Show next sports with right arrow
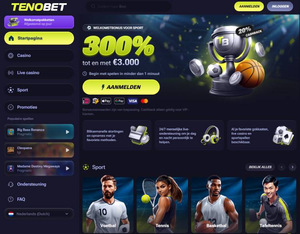This screenshot has height=234, width=300. coord(292,167)
